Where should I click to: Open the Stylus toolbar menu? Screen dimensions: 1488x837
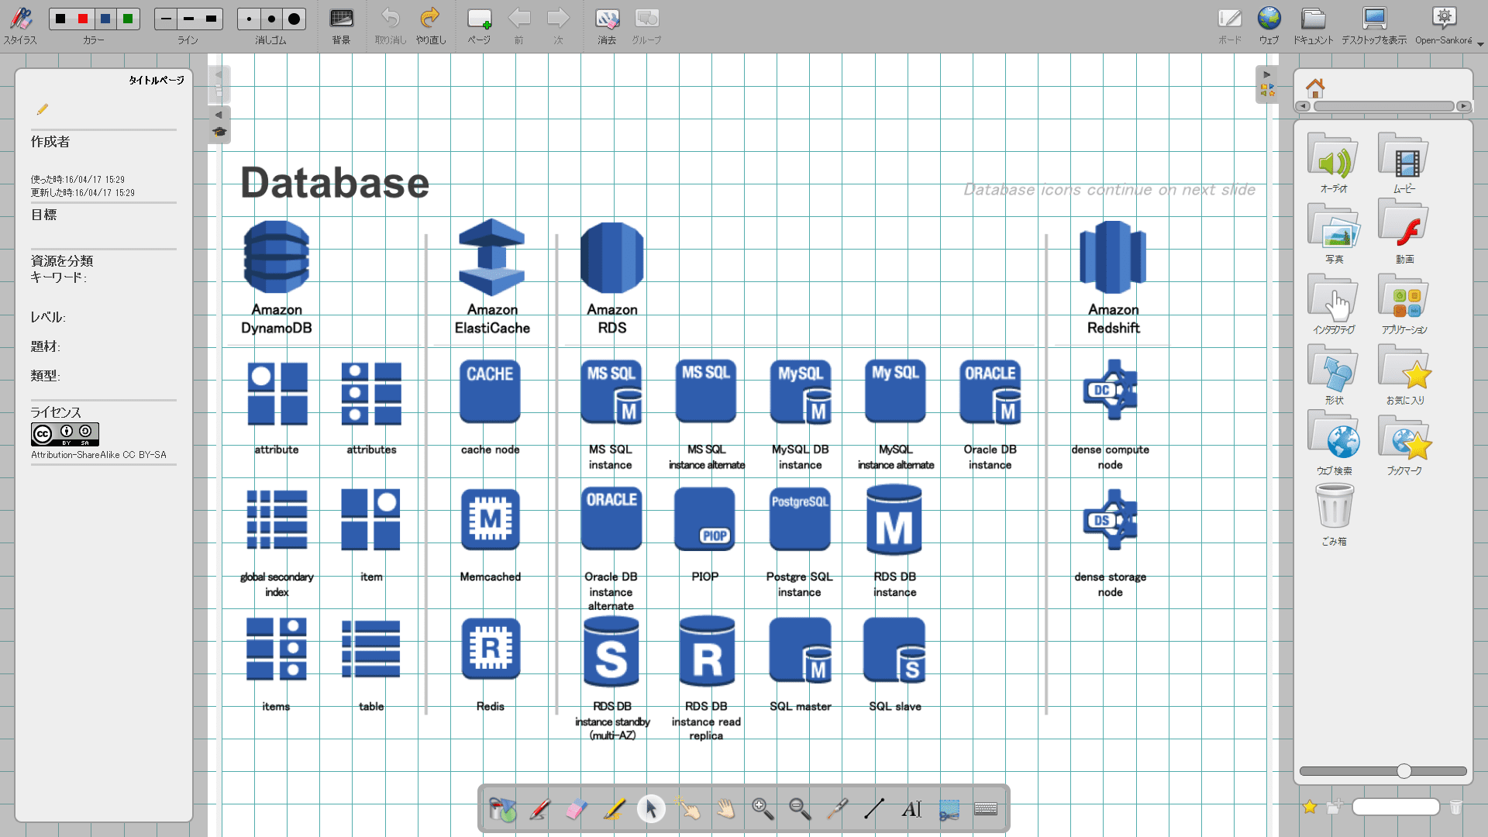pyautogui.click(x=20, y=26)
